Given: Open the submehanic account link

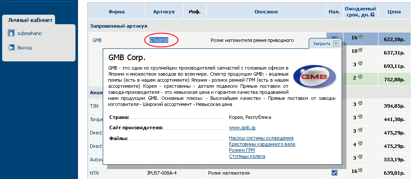Looking at the screenshot, I should (29, 33).
